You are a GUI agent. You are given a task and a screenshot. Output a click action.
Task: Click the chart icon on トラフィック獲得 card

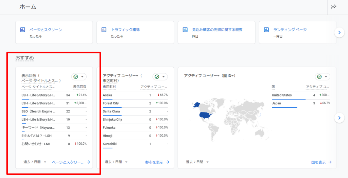click(x=104, y=30)
